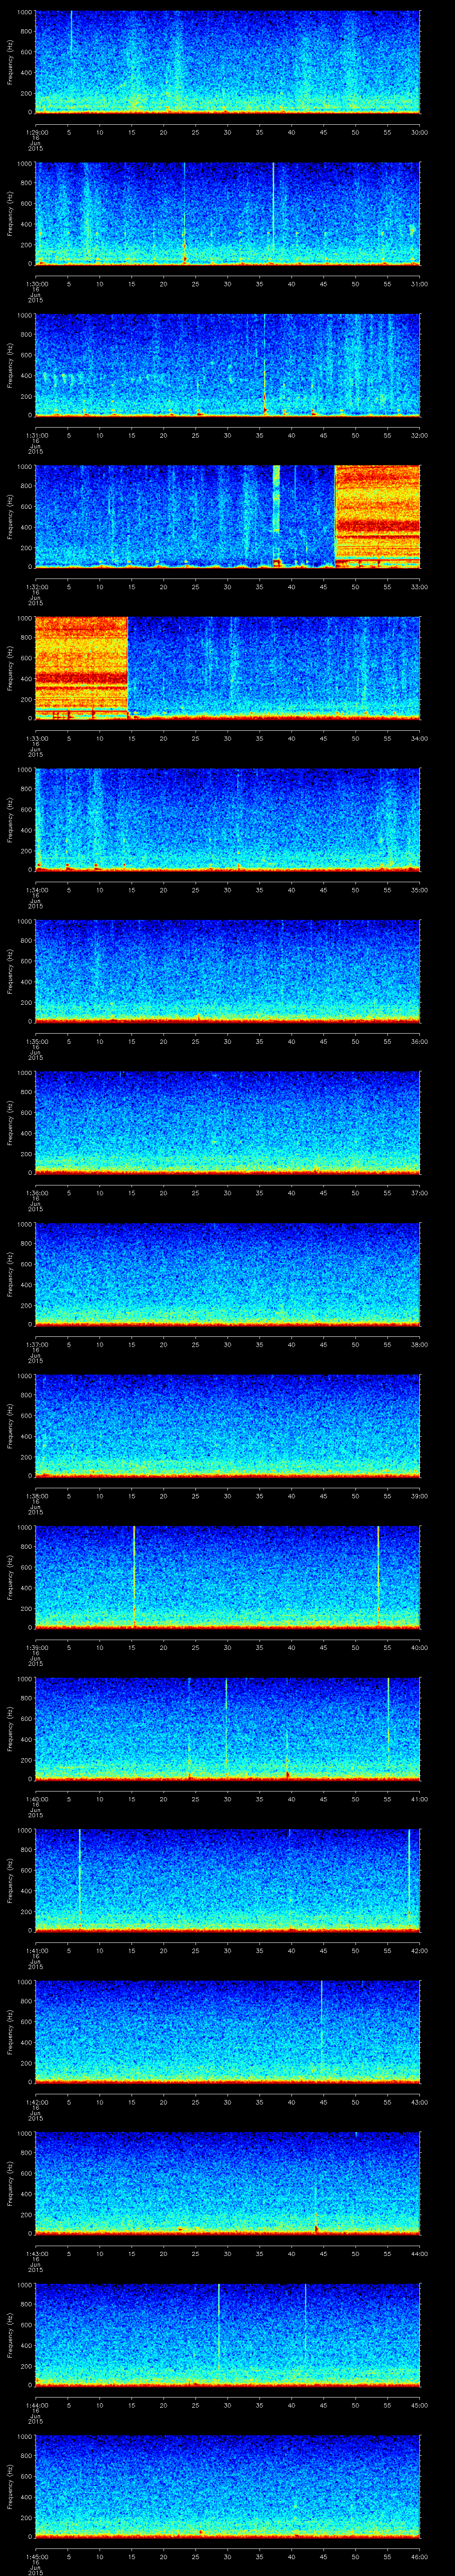The width and height of the screenshot is (455, 2576).
Task: Click the '40:00' end time label
Action: (x=420, y=1647)
